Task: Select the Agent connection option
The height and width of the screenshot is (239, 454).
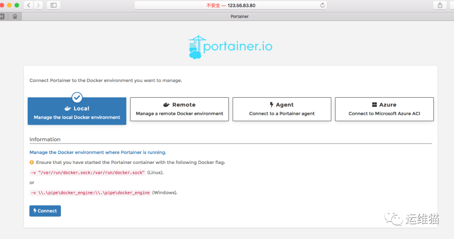Action: (x=282, y=109)
